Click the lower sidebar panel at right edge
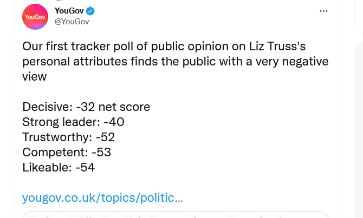The height and width of the screenshot is (218, 363). pyautogui.click(x=359, y=130)
